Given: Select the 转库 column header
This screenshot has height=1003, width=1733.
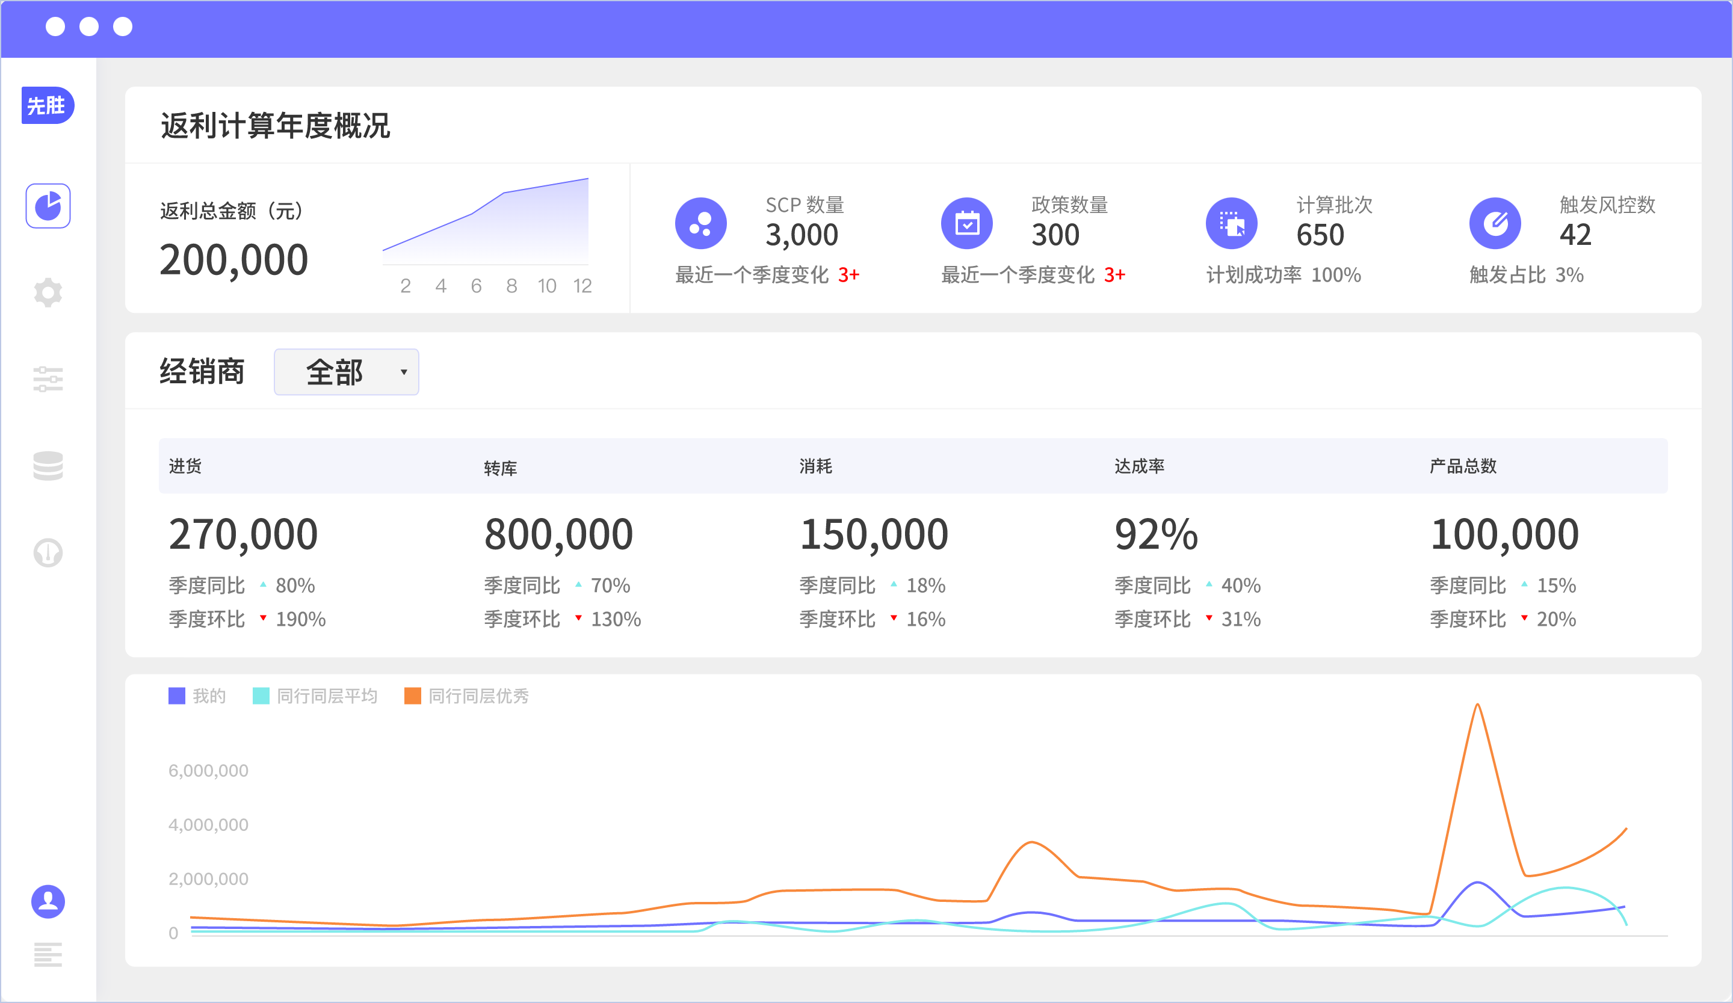Looking at the screenshot, I should tap(501, 468).
